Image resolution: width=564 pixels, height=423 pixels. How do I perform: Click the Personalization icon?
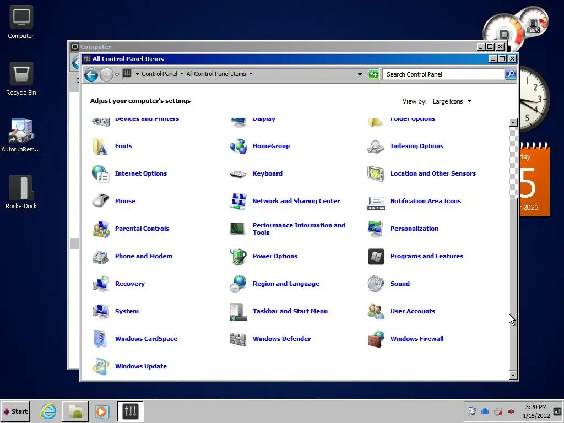[x=376, y=229]
